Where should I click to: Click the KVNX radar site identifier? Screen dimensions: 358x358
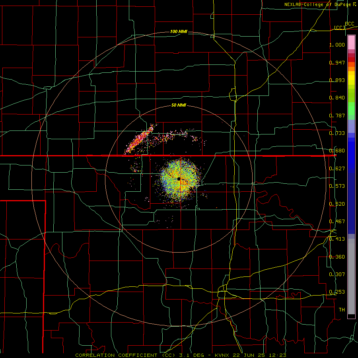[222, 355]
